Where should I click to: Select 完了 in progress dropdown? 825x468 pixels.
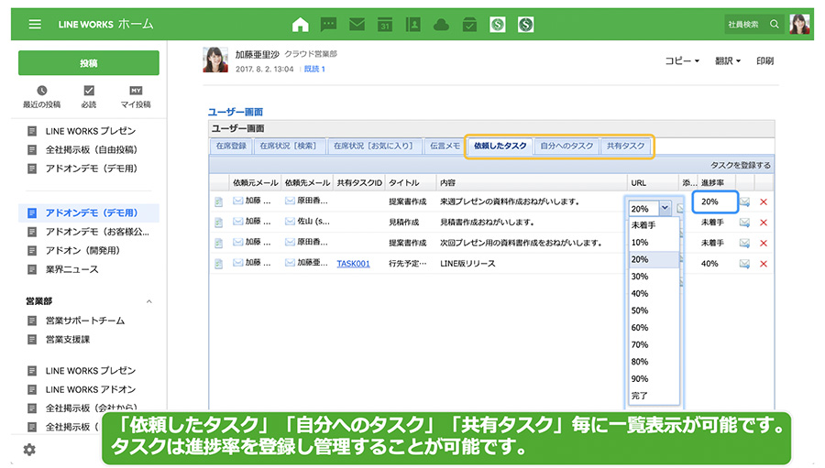654,396
